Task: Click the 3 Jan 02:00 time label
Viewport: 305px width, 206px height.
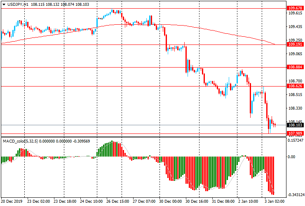Action: 273,201
